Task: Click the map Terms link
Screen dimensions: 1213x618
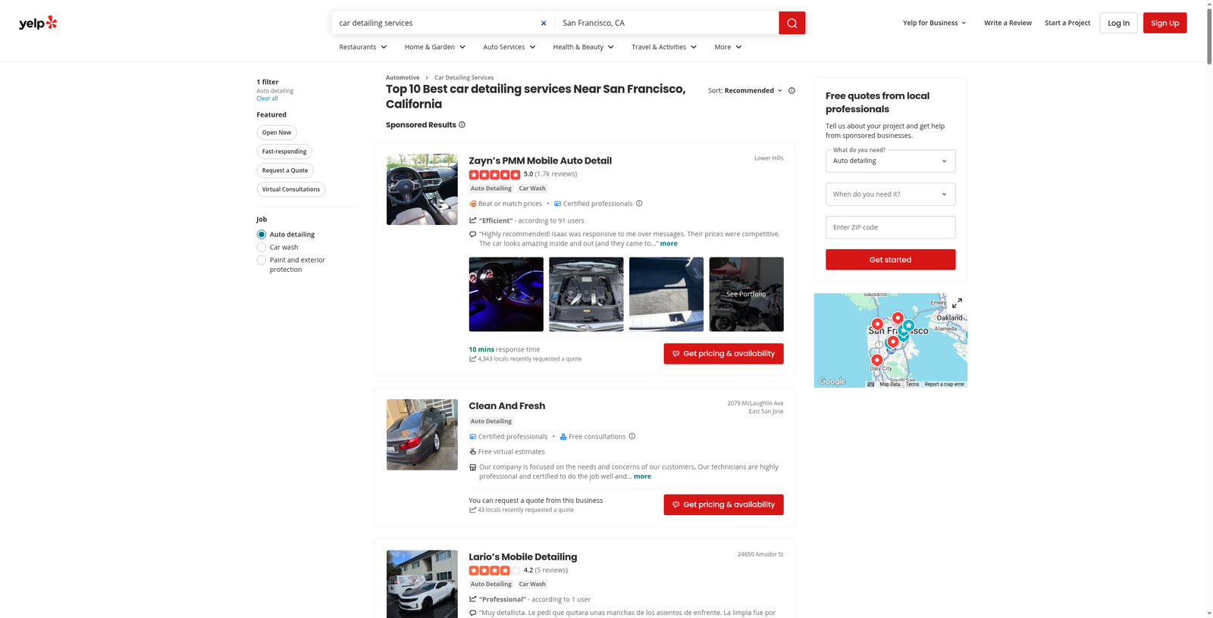Action: point(912,384)
